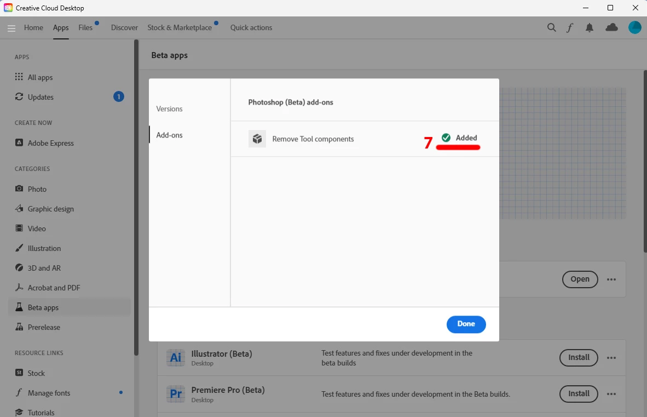Click the Remove Tool components package icon

pyautogui.click(x=257, y=139)
